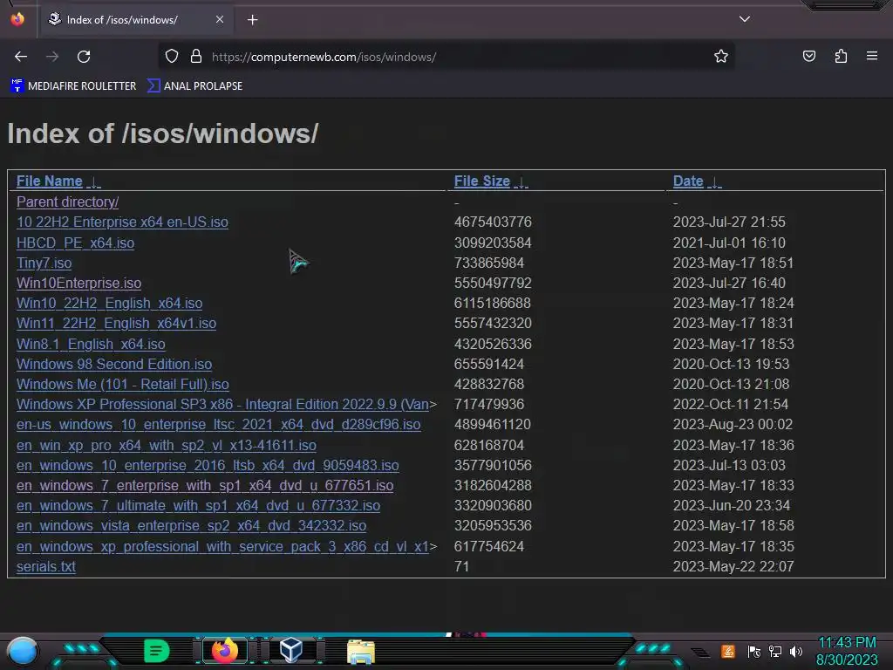Download en_windows_xp_professional service pack 3 iso
The width and height of the screenshot is (893, 670).
point(222,547)
